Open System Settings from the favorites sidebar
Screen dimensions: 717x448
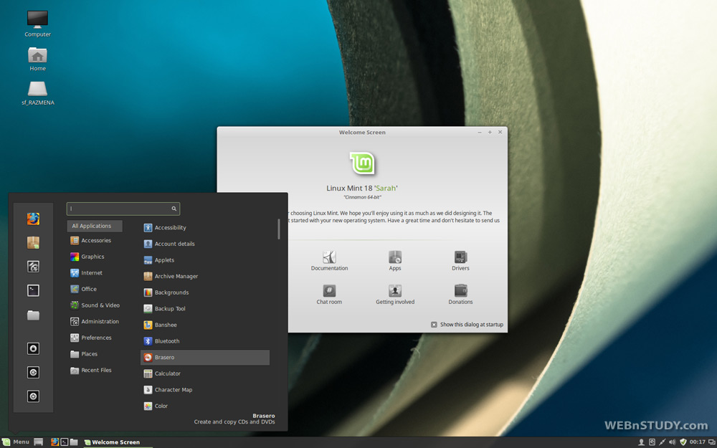pyautogui.click(x=33, y=267)
